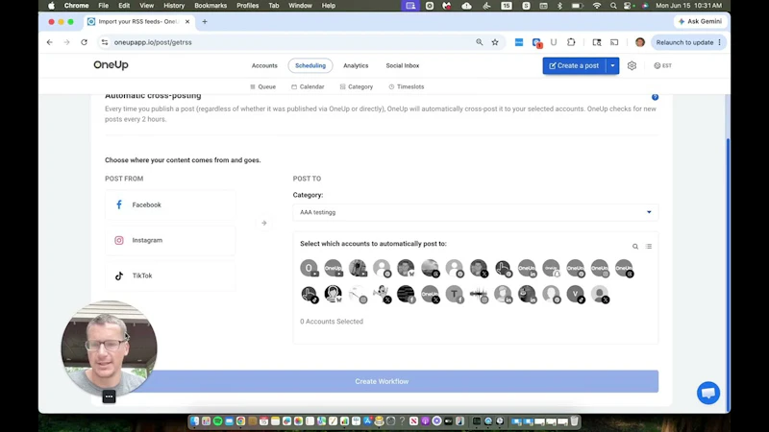This screenshot has width=769, height=432.
Task: Click Create Workflow button
Action: point(382,381)
